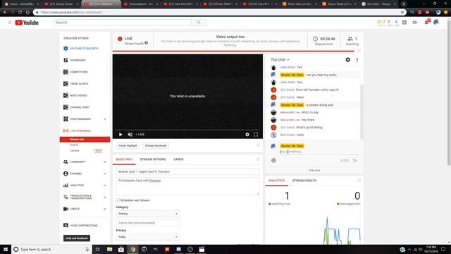Open a new browser tab
Screen dimensions: 451x254
(404, 4)
